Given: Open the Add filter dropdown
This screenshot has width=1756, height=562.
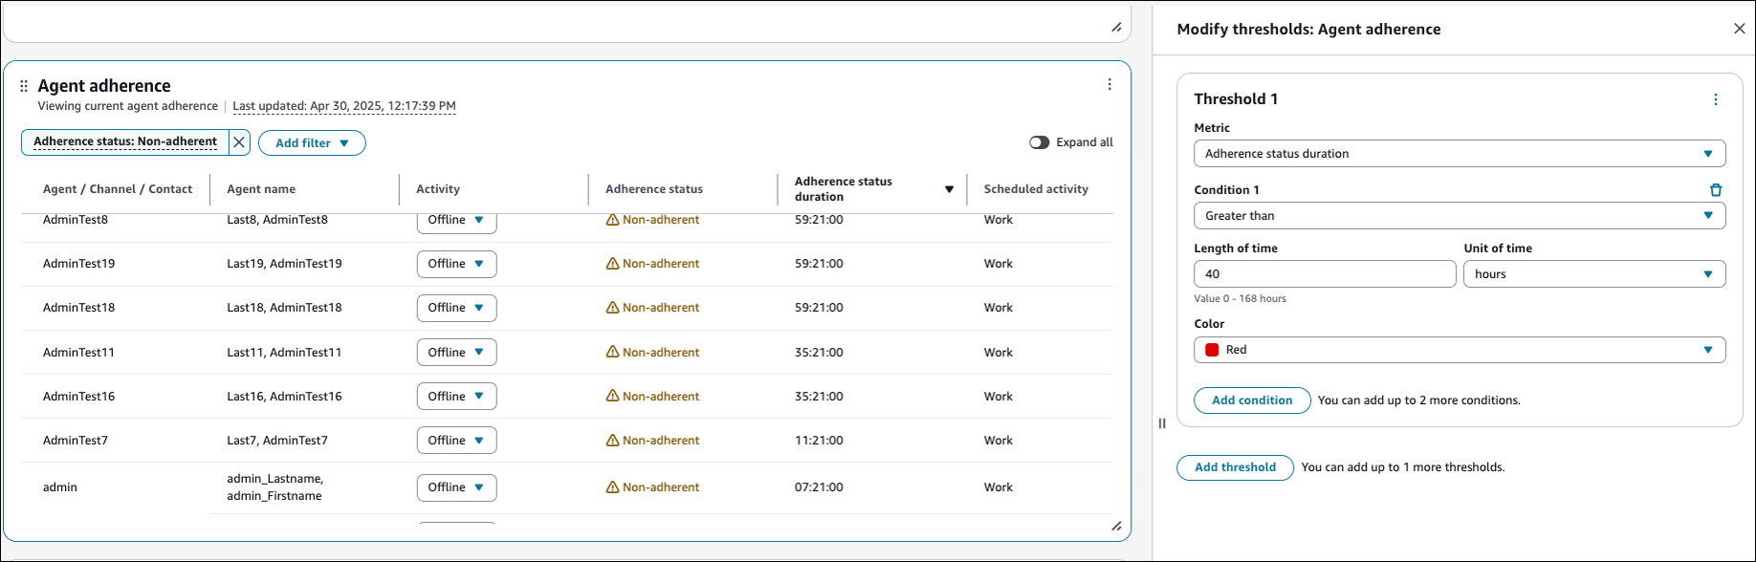Looking at the screenshot, I should click(x=312, y=143).
